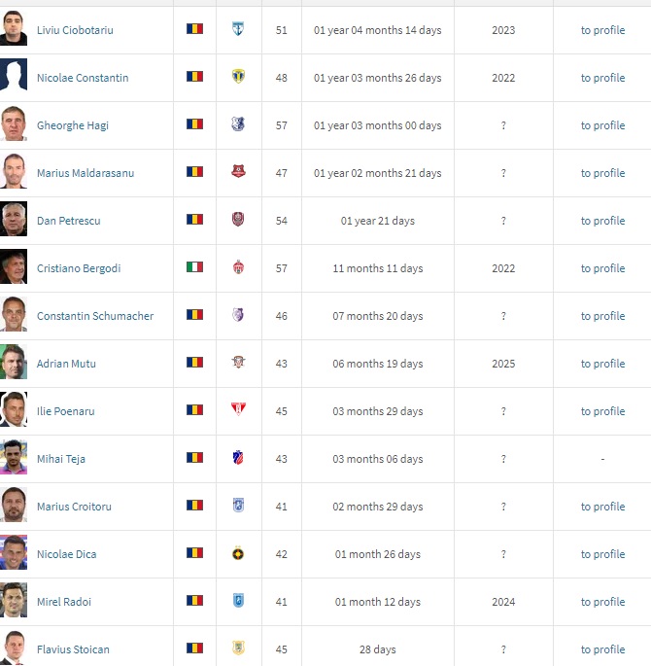Open the Constantin Schumacher name link
This screenshot has width=651, height=666.
pos(95,316)
